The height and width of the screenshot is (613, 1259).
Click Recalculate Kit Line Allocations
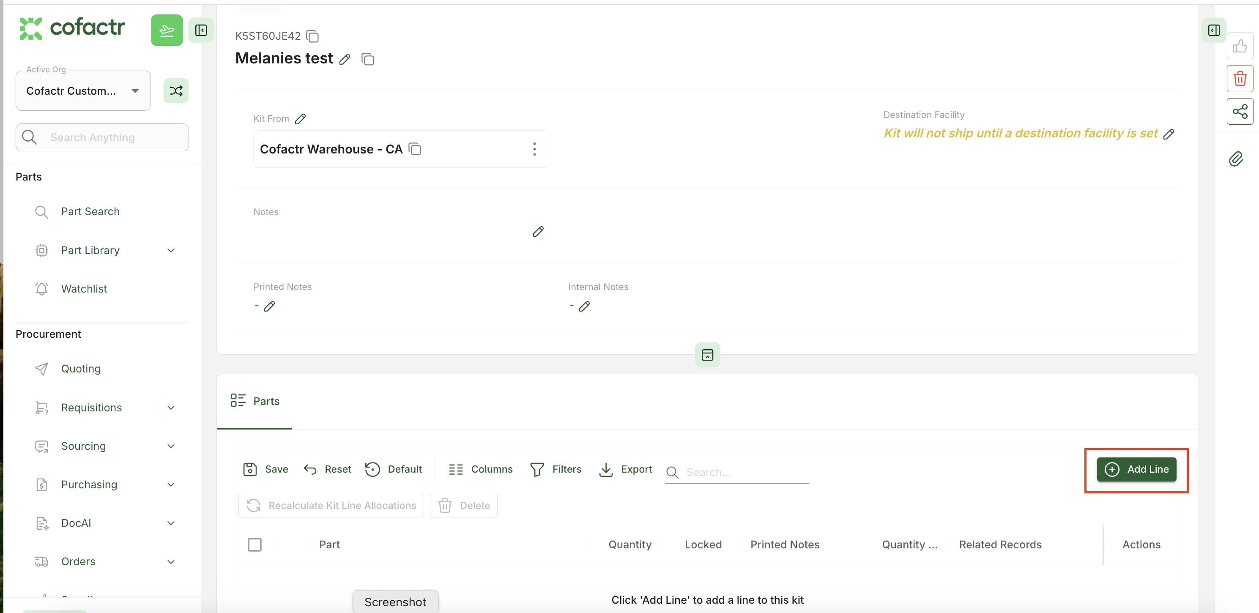331,506
